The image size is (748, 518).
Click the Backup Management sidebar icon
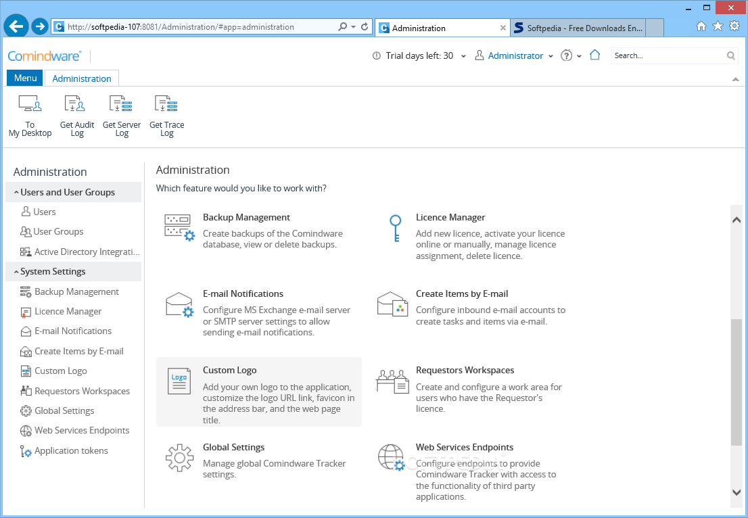tap(26, 291)
